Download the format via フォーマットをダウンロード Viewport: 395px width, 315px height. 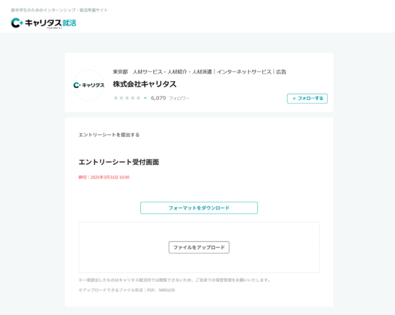click(x=199, y=208)
